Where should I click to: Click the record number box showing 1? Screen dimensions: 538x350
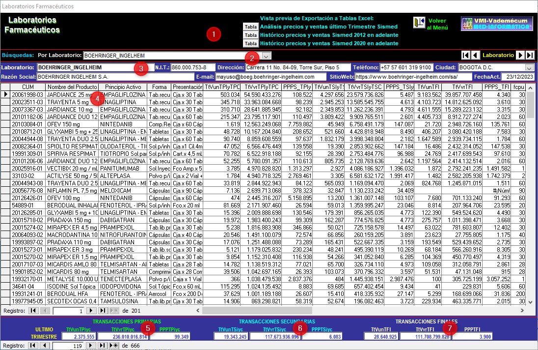point(68,311)
